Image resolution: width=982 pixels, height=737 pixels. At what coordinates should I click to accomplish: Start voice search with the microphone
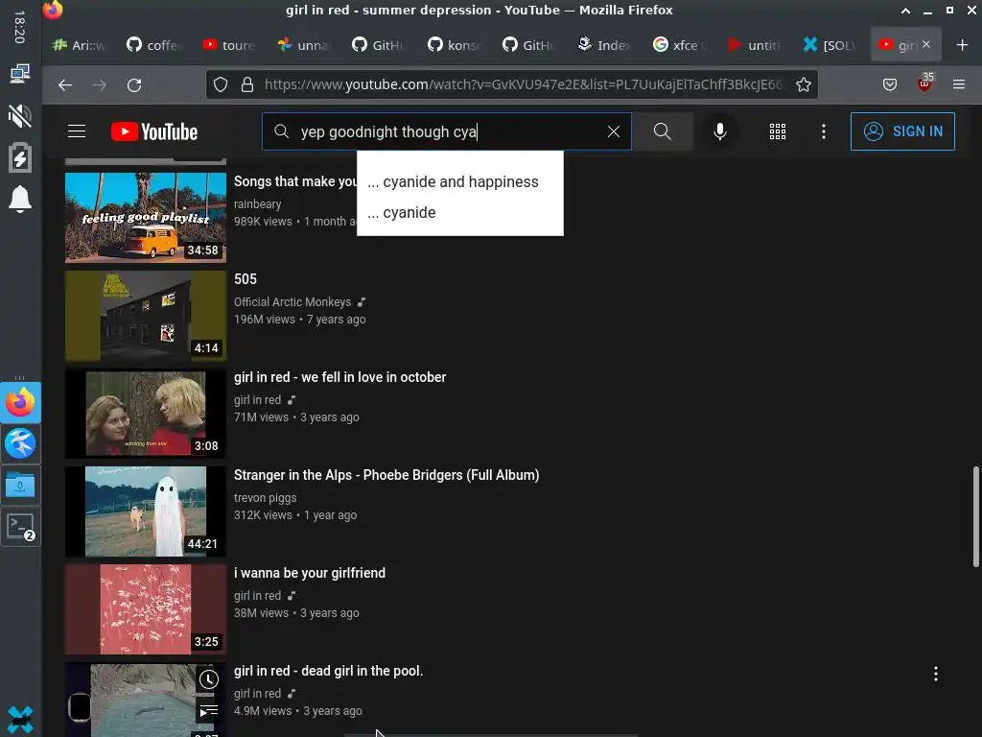[x=719, y=131]
